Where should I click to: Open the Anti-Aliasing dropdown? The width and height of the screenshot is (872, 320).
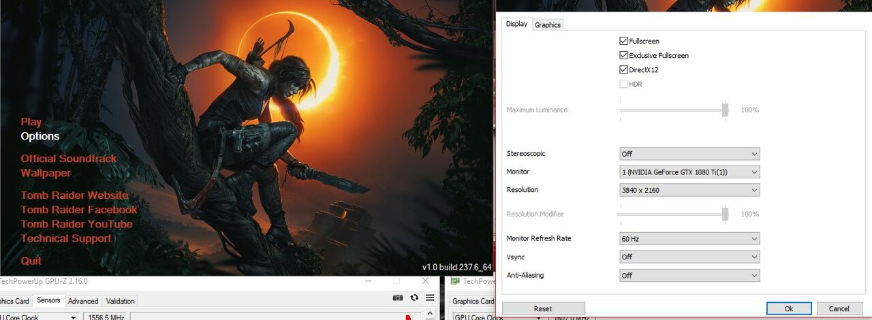click(x=689, y=275)
